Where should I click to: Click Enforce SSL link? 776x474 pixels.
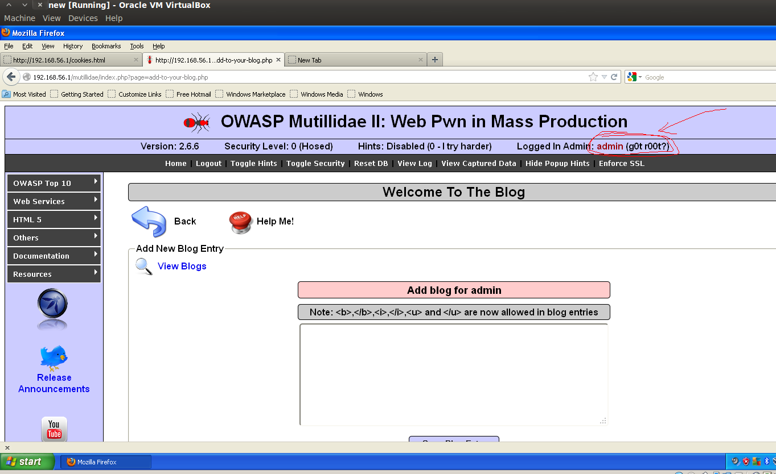click(622, 163)
